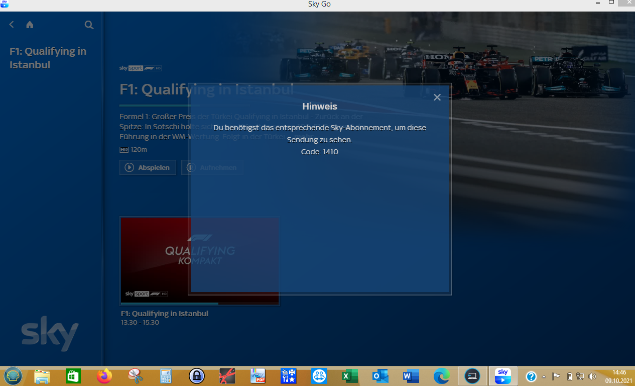Image resolution: width=635 pixels, height=386 pixels.
Task: Click the network tray icon
Action: (x=581, y=376)
